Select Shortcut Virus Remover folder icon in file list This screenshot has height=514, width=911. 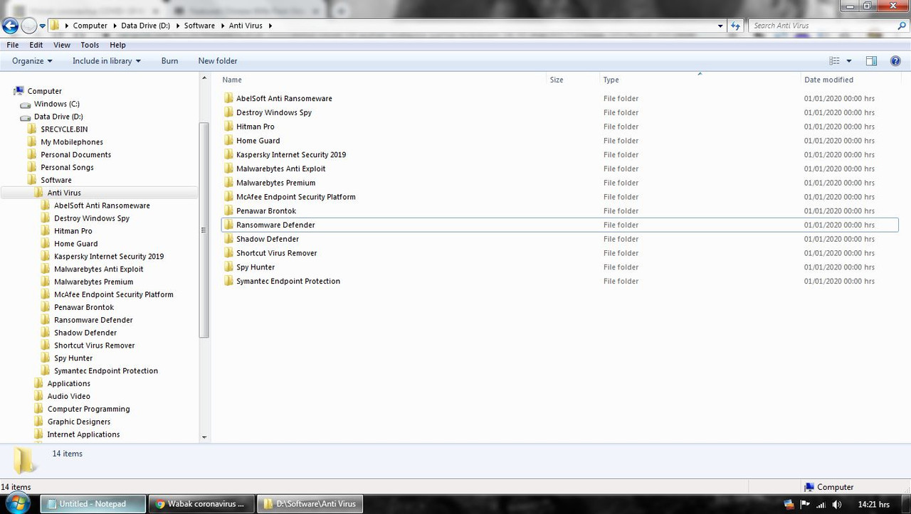coord(228,253)
